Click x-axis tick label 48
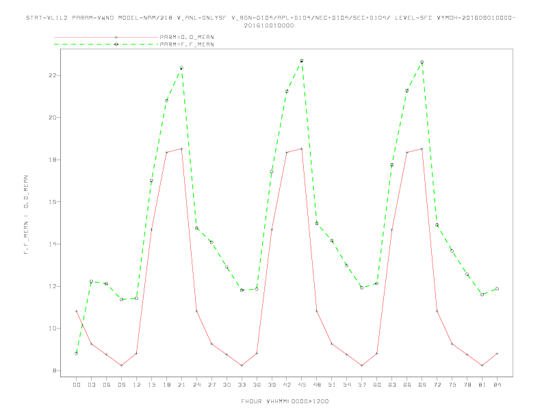The image size is (542, 419). click(x=317, y=385)
